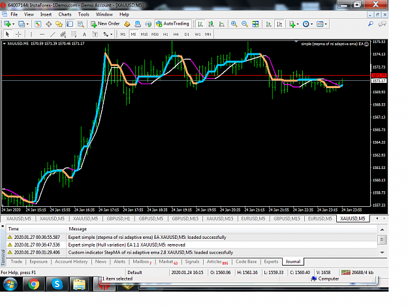Select the M15 timeframe

144,35
